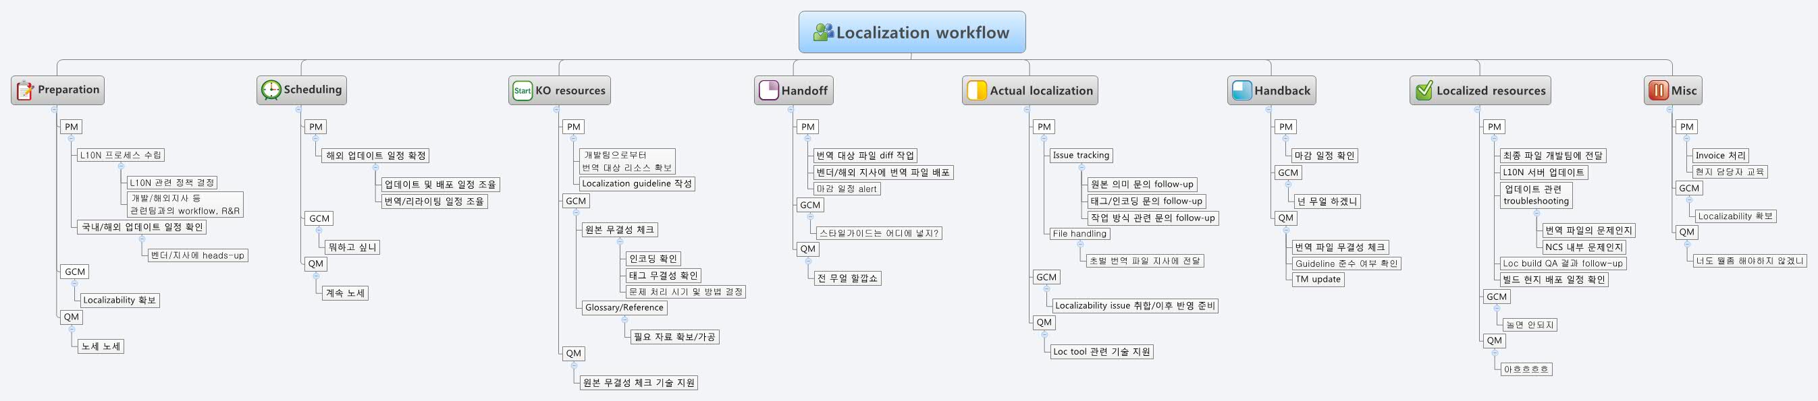Select the '벤더/지사에 heads-up' node
Viewport: 1818px width, 401px height.
(x=198, y=255)
